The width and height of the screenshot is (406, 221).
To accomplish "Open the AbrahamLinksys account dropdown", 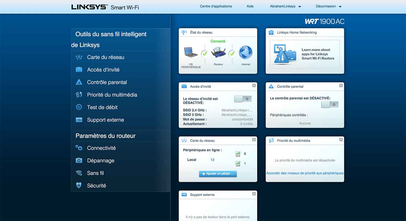I will coord(285,6).
